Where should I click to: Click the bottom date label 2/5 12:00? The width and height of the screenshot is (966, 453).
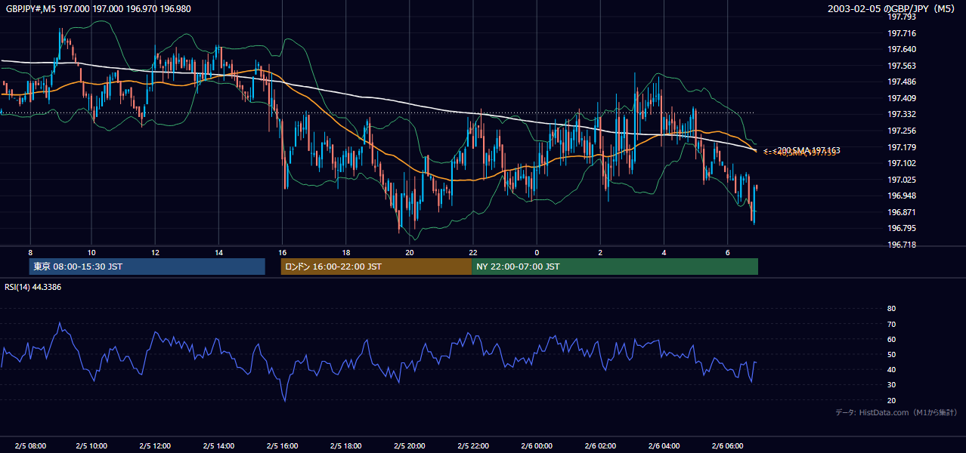tap(156, 445)
